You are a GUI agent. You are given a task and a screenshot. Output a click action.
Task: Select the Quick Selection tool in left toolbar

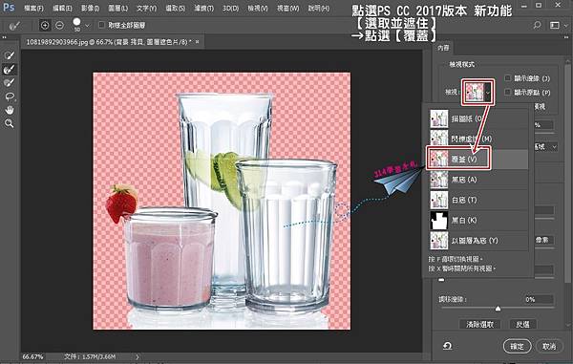pos(10,55)
